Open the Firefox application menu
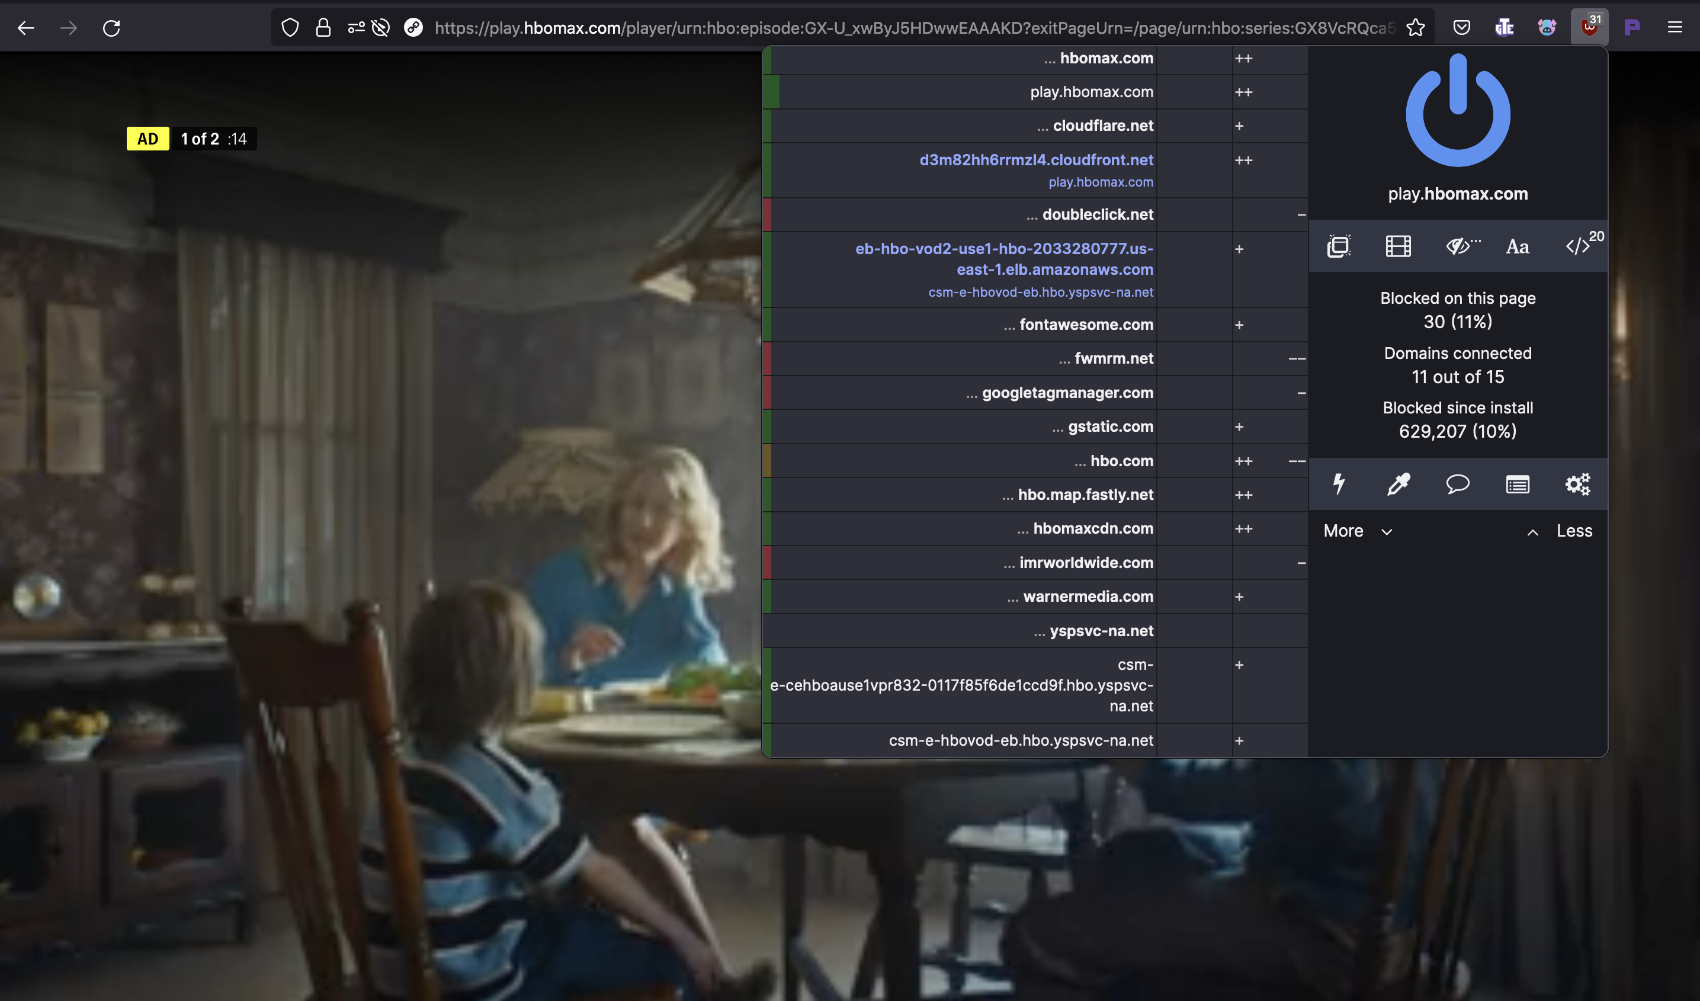The width and height of the screenshot is (1700, 1001). pos(1676,28)
